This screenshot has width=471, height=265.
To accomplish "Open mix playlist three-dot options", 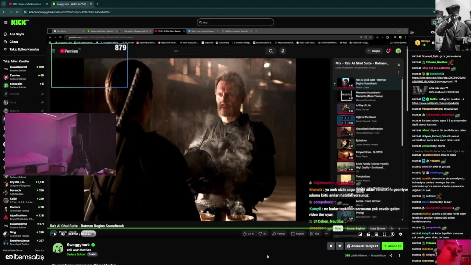I will [x=399, y=73].
